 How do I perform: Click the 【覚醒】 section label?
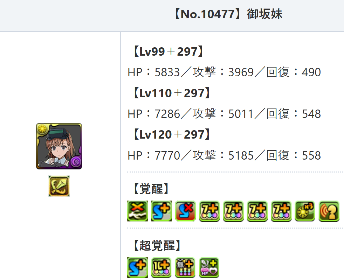(x=151, y=189)
